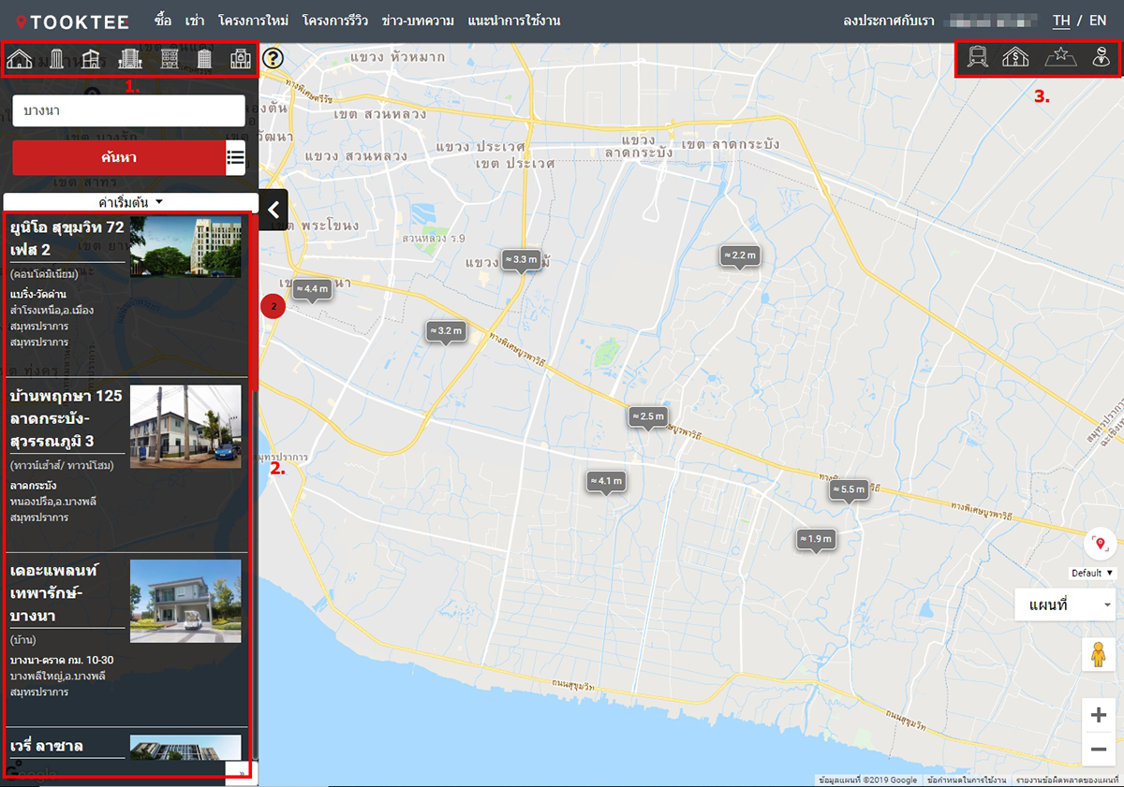
Task: Click the ลงประกาศกับเรา link
Action: 888,21
